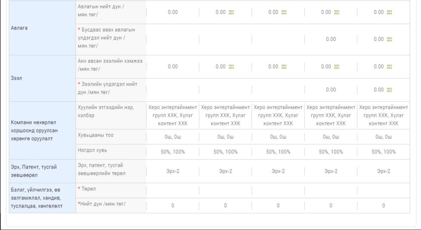
Task: Click the Ногдол хувь row label
Action: pos(89,150)
